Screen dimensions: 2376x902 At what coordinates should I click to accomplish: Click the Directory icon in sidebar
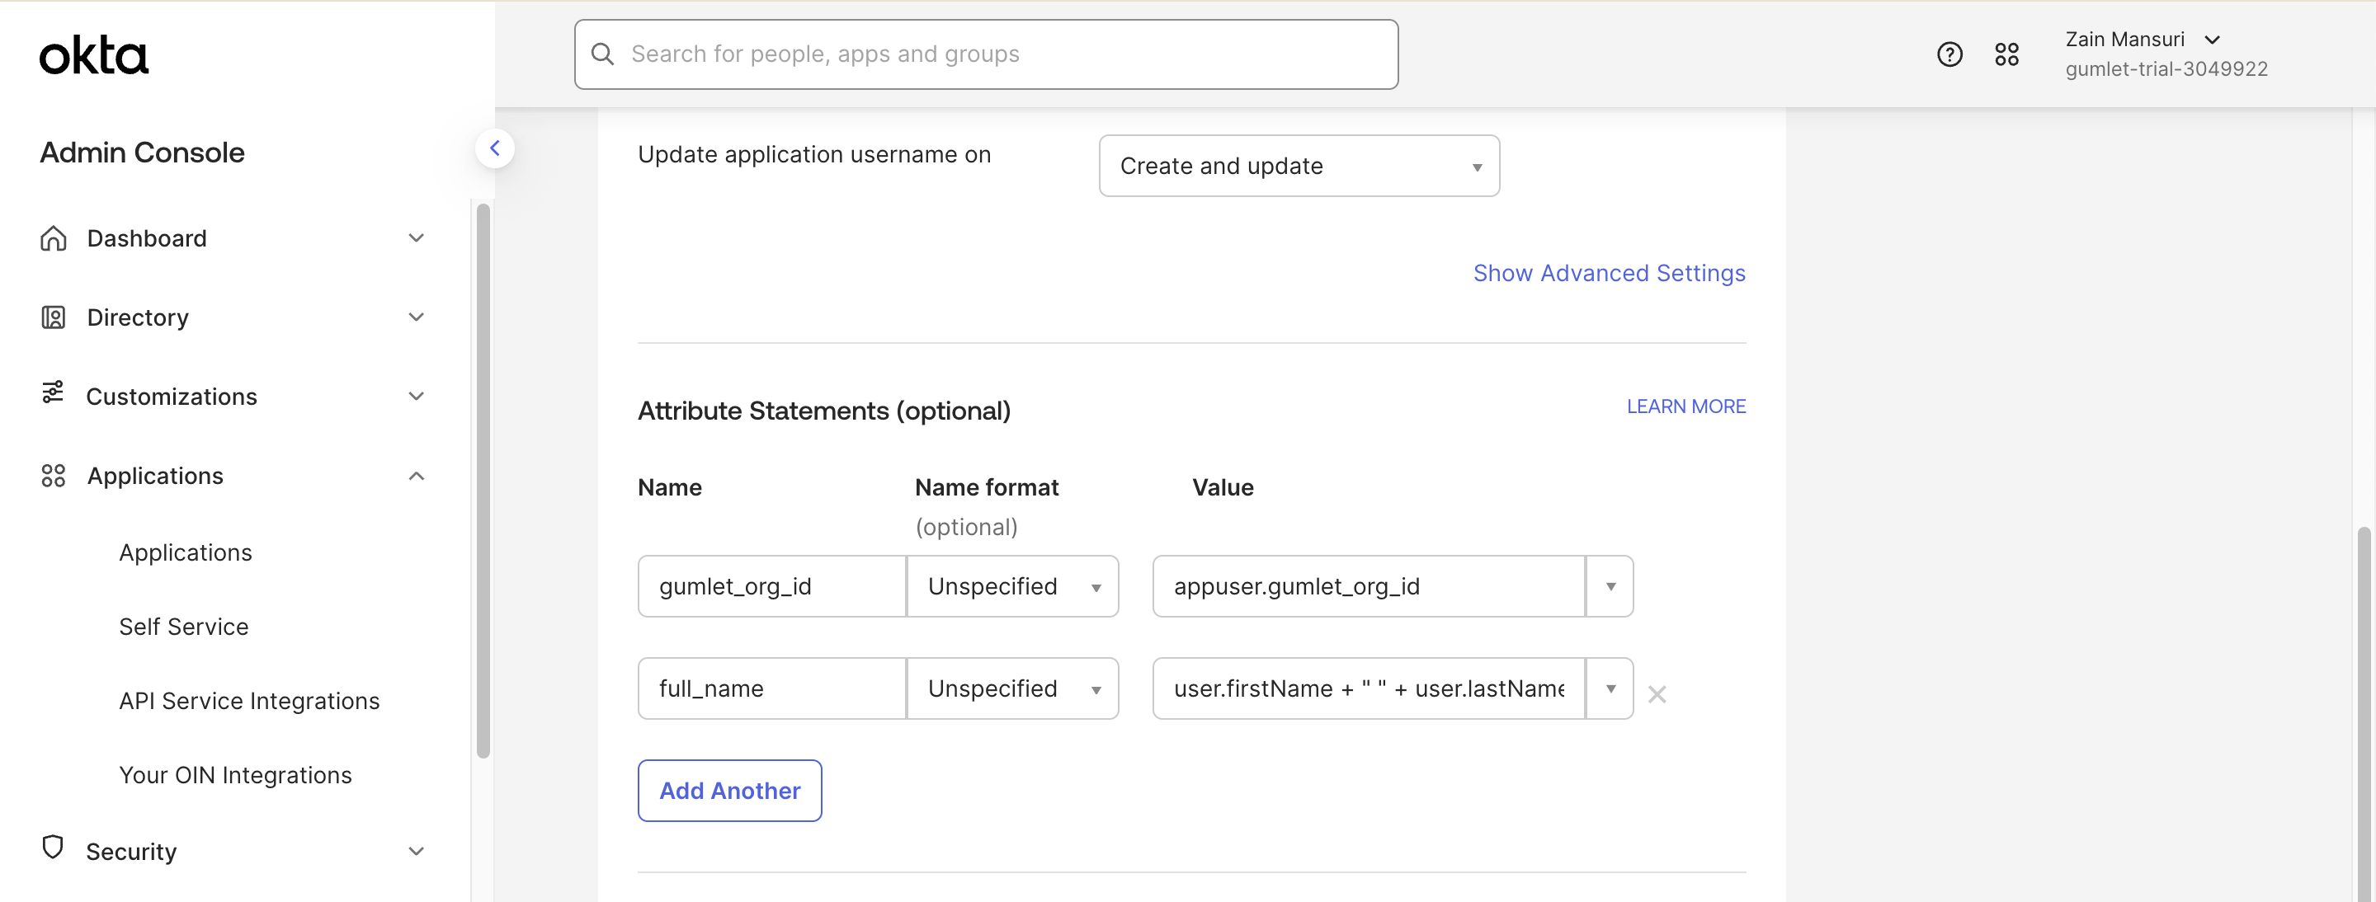click(x=54, y=317)
